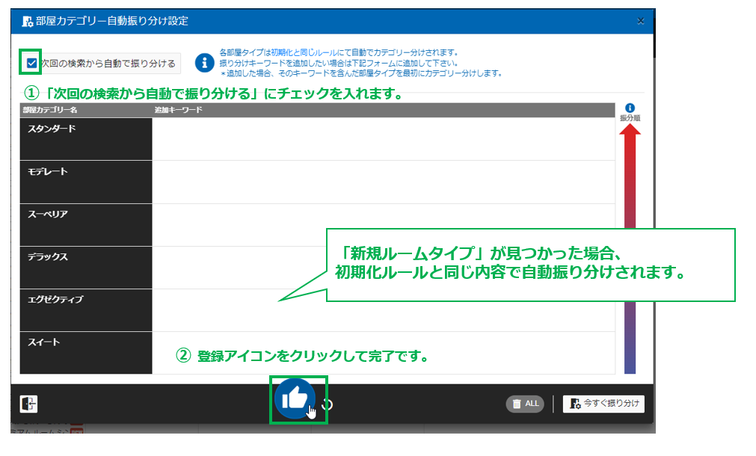
Task: Click the モデレート keyword input field
Action: 383,182
